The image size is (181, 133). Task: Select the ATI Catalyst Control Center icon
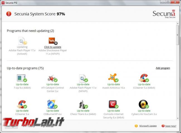pos(53,78)
